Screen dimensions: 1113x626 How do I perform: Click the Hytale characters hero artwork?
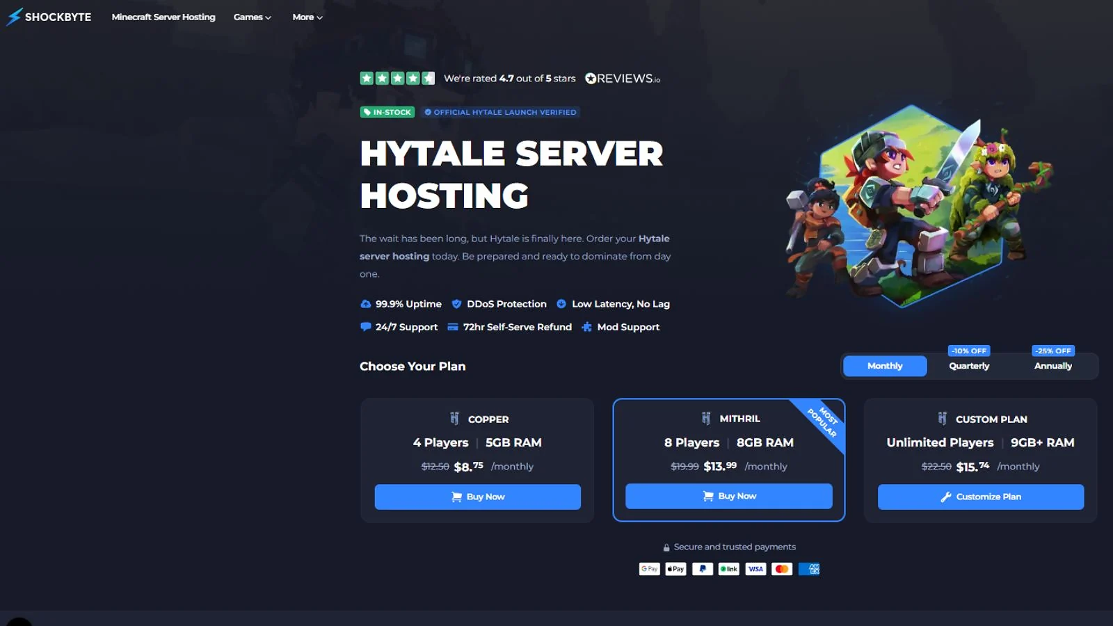point(918,207)
